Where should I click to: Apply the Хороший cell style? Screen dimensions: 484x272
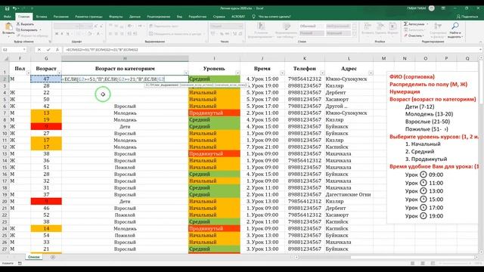pyautogui.click(x=338, y=33)
